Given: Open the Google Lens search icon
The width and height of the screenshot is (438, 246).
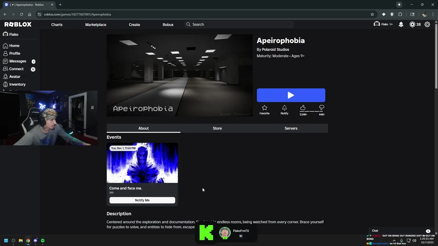Looking at the screenshot, I should [x=412, y=14].
